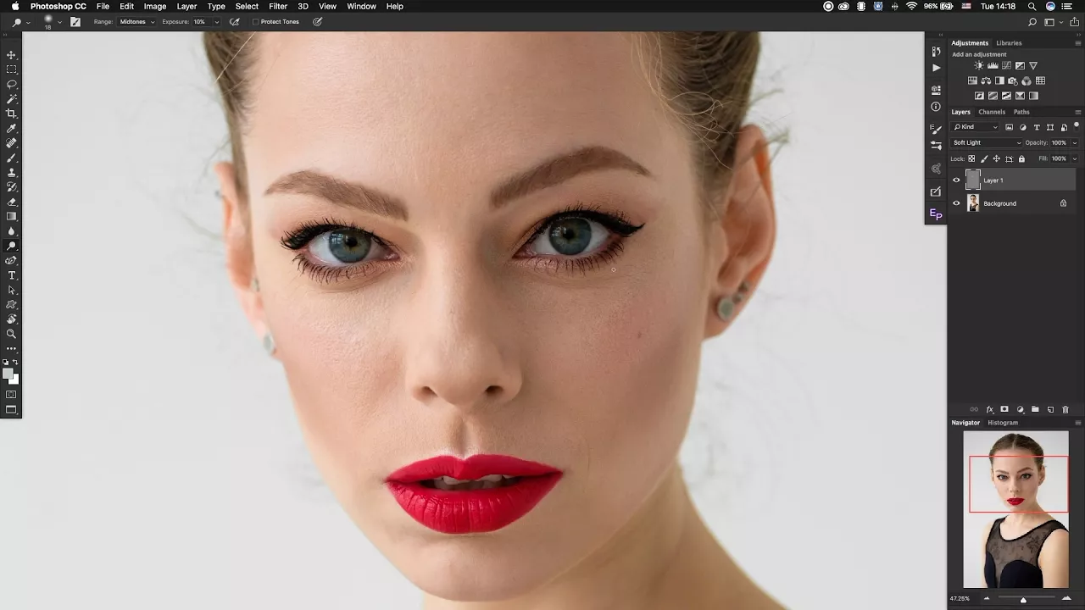The height and width of the screenshot is (610, 1085).
Task: Open the Edit Toolbar three-dots menu
Action: point(11,348)
